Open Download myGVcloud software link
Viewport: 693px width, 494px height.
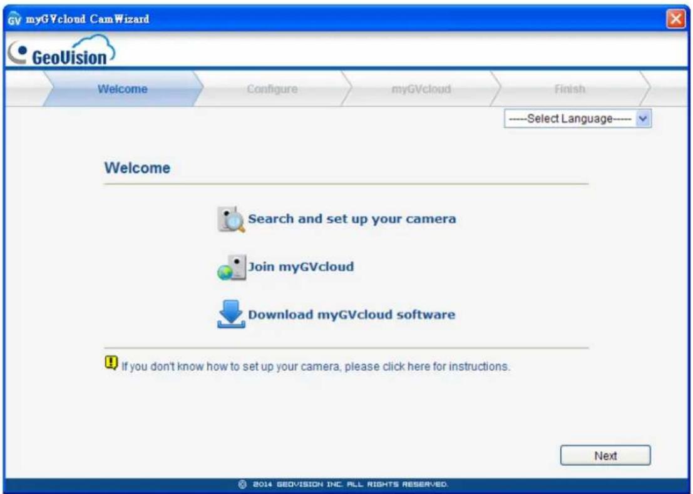click(351, 315)
